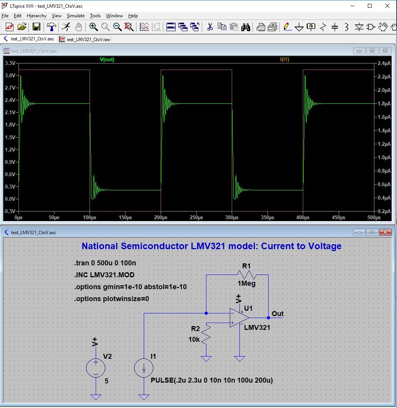Place a Diode using the toolbar icon
The width and height of the screenshot is (397, 408).
359,27
